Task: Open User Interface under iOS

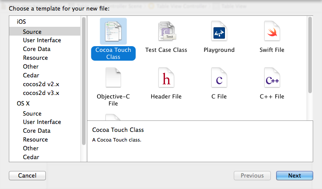Action: pos(42,40)
